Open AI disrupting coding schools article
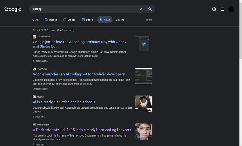 tap(64, 102)
